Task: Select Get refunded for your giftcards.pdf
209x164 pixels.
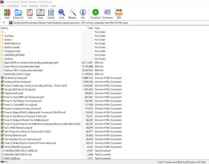Action: (23, 139)
